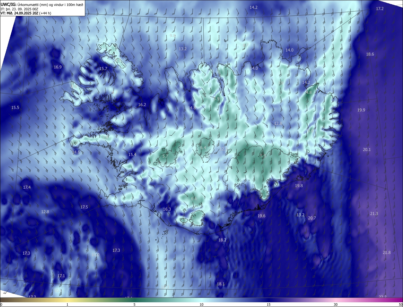Screen dimensions: 403x307
Task: Pick the 30 tick on the color scale
Action: pos(336,304)
